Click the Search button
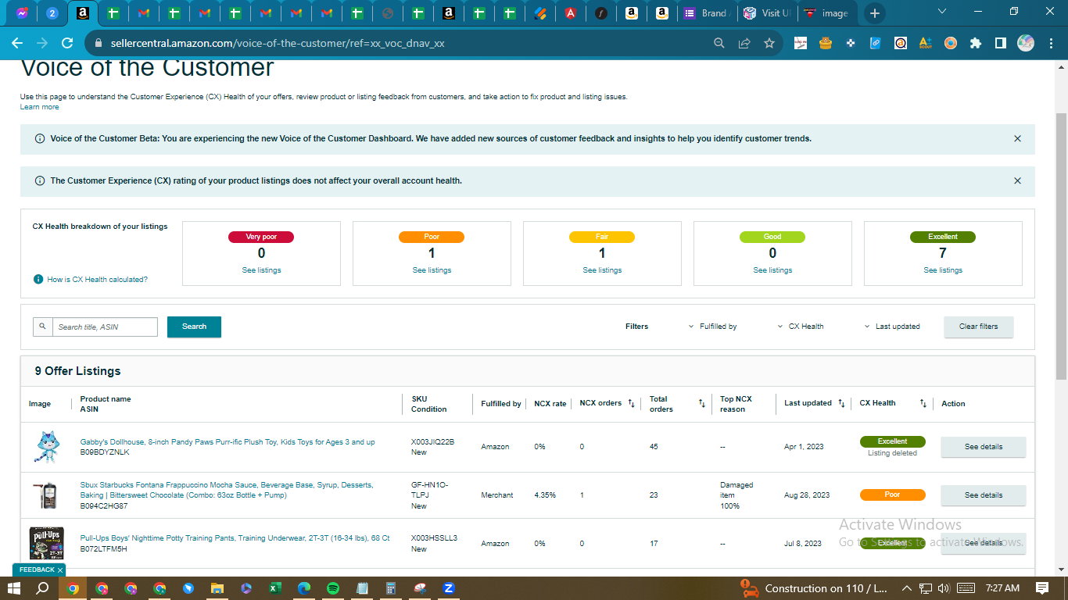This screenshot has height=600, width=1068. coord(194,327)
